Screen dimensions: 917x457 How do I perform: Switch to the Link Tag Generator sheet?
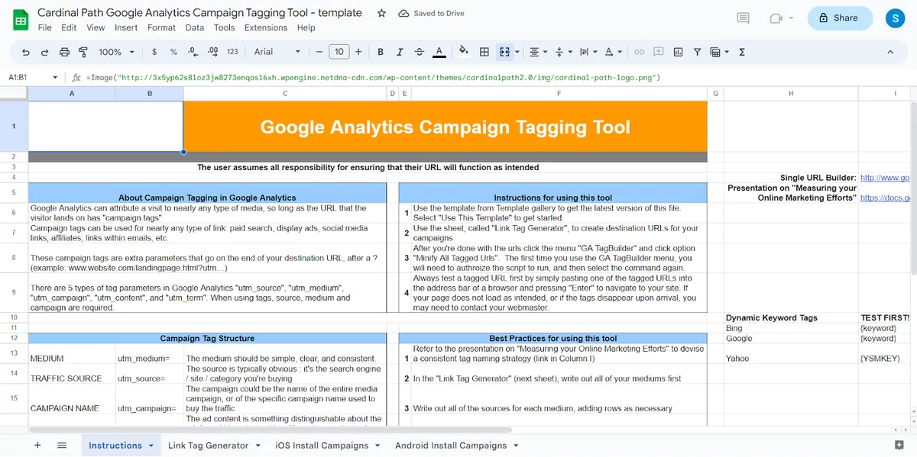click(x=208, y=445)
